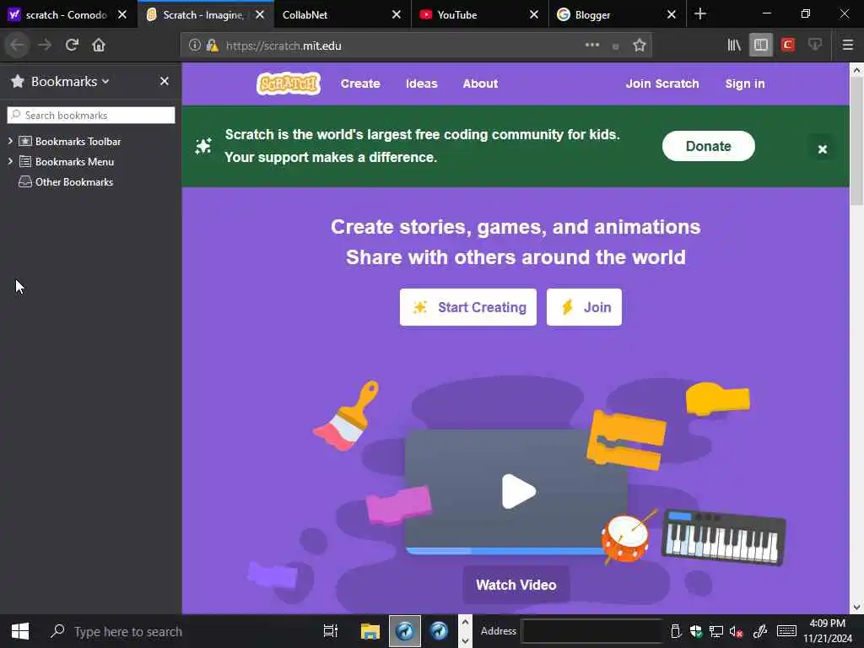Open the touch keyboard tray icon

coord(786,631)
